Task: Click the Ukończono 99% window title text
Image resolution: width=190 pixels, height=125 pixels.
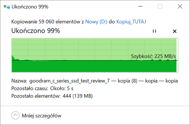Action: 30,7
